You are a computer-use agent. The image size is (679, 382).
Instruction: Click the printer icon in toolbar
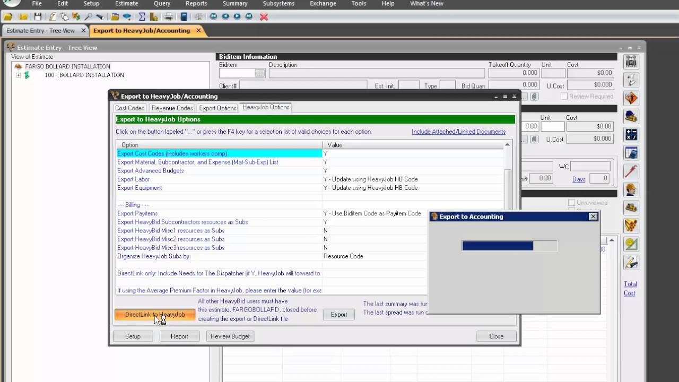[x=168, y=16]
